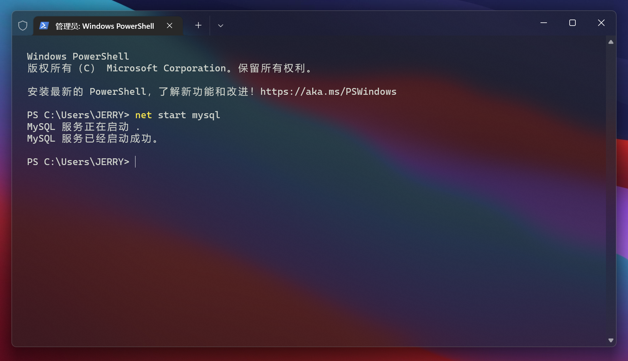Open a new tab with the plus button
Viewport: 628px width, 361px height.
198,25
